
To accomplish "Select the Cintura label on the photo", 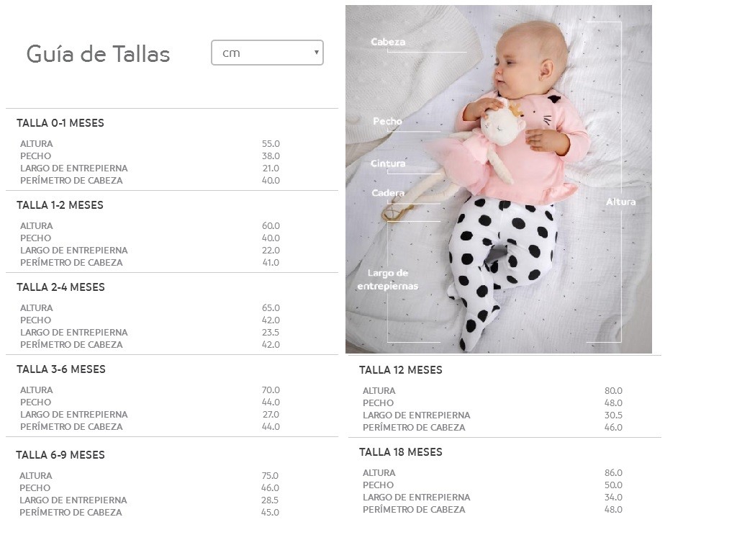I will coord(388,163).
